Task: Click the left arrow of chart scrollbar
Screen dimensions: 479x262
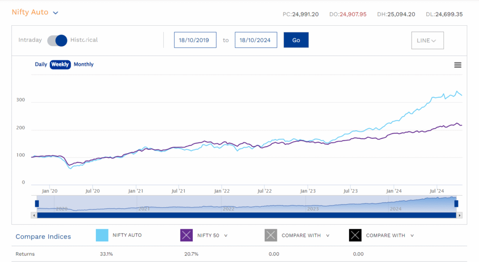Action: coord(34,215)
